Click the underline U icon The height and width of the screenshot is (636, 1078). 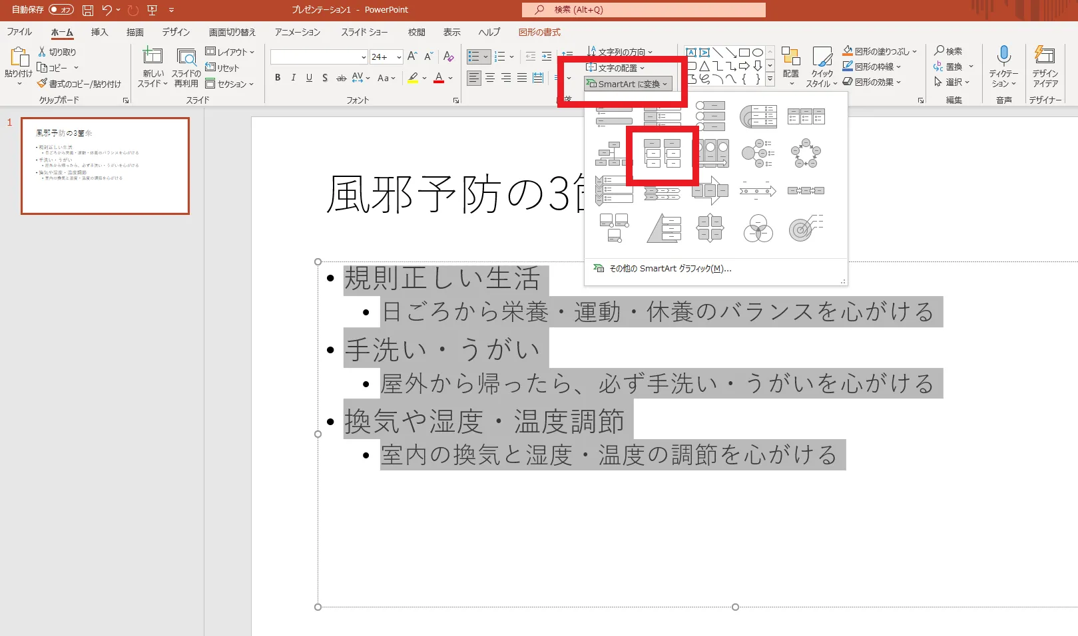(309, 78)
